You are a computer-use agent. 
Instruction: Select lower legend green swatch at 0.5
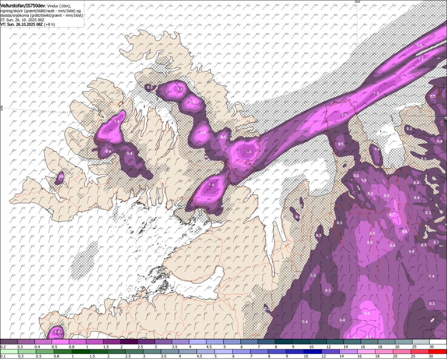(x=45, y=351)
